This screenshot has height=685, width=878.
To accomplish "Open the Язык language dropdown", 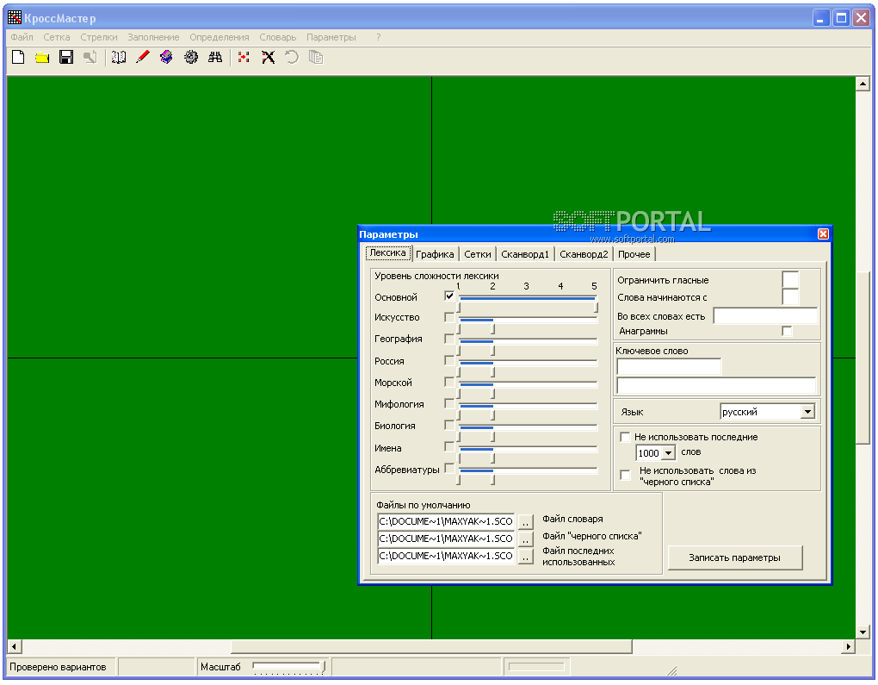I will [x=807, y=412].
